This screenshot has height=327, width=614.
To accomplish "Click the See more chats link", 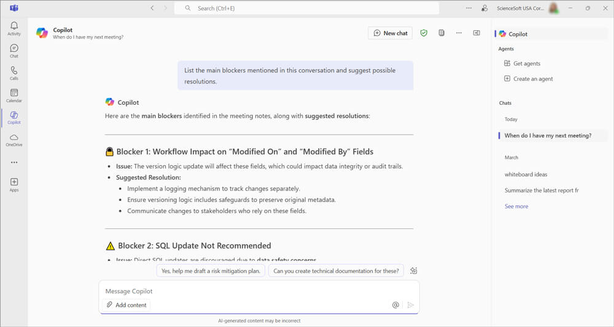I will (516, 206).
